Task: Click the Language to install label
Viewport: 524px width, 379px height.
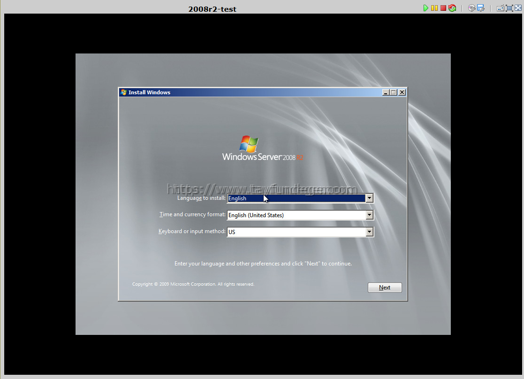Action: tap(201, 198)
